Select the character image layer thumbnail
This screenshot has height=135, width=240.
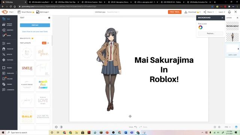[x=232, y=37]
